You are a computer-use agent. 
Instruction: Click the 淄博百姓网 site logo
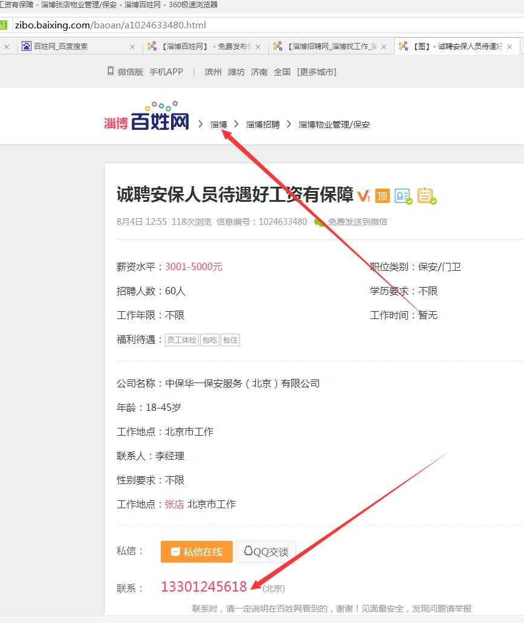pyautogui.click(x=146, y=119)
